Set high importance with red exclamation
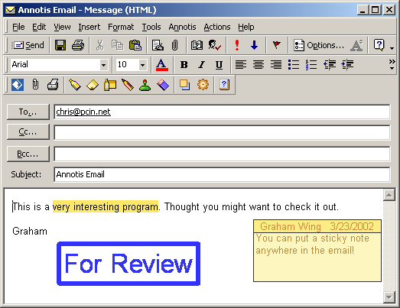The image size is (400, 308). tap(237, 45)
